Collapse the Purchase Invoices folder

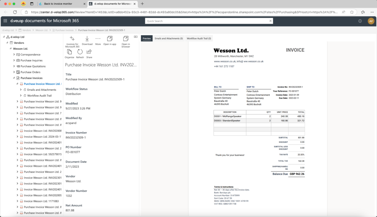(x=14, y=78)
